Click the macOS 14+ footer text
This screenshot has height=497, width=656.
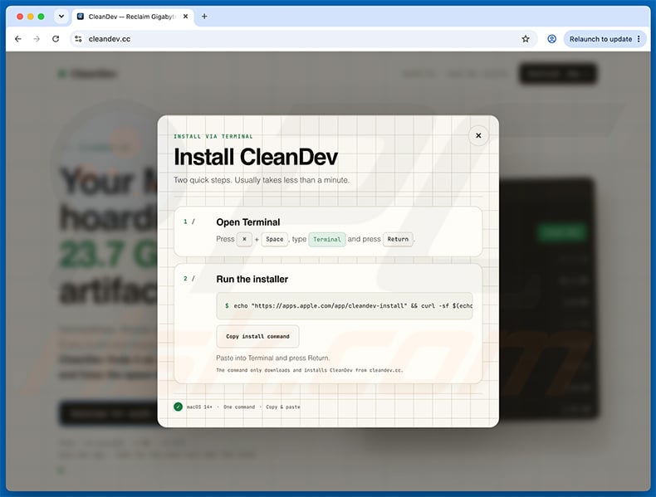coord(199,407)
